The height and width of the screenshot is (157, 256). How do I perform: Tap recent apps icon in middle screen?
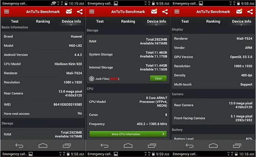(152, 145)
